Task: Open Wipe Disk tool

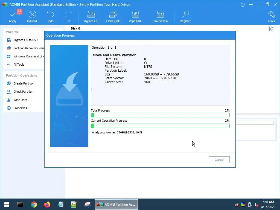Action: pos(135,16)
